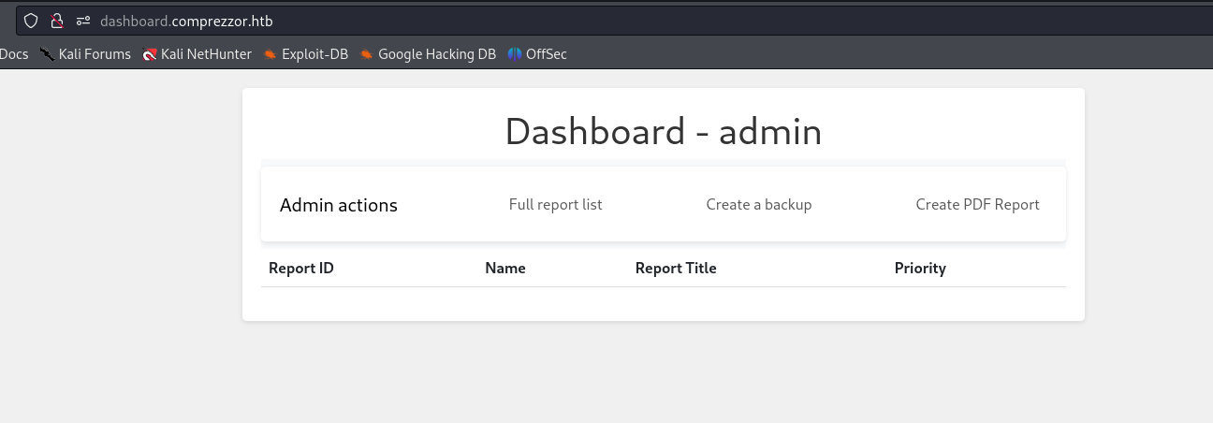Open the Docs bookmark

(x=14, y=54)
